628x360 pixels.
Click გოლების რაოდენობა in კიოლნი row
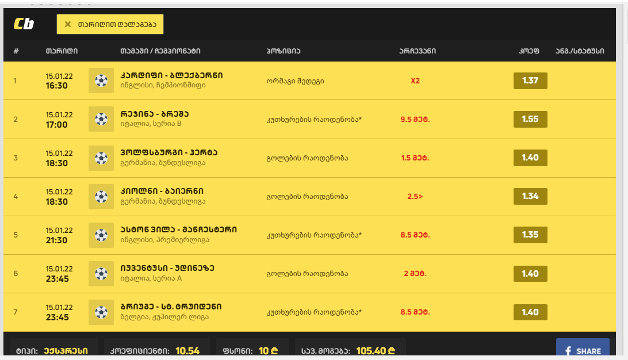coord(307,197)
